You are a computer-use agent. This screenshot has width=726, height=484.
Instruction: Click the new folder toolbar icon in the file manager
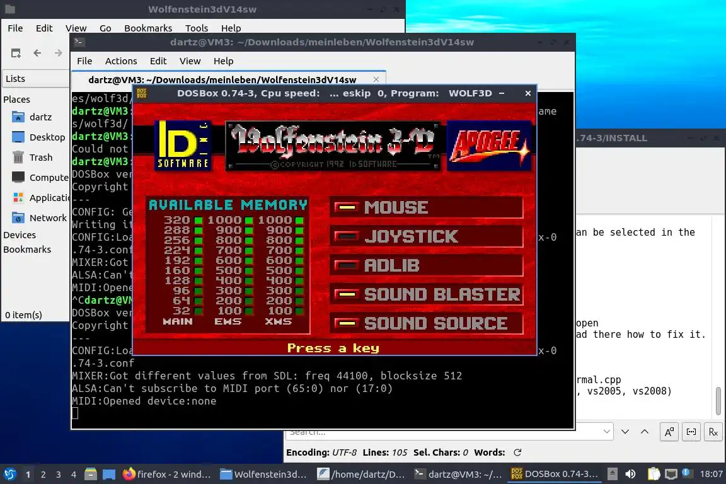(x=16, y=54)
